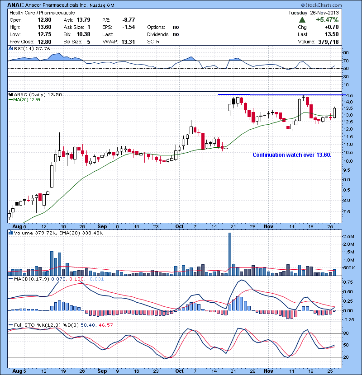This screenshot has height=375, width=362.
Task: Click the Open price value 12.80
Action: coord(44,19)
